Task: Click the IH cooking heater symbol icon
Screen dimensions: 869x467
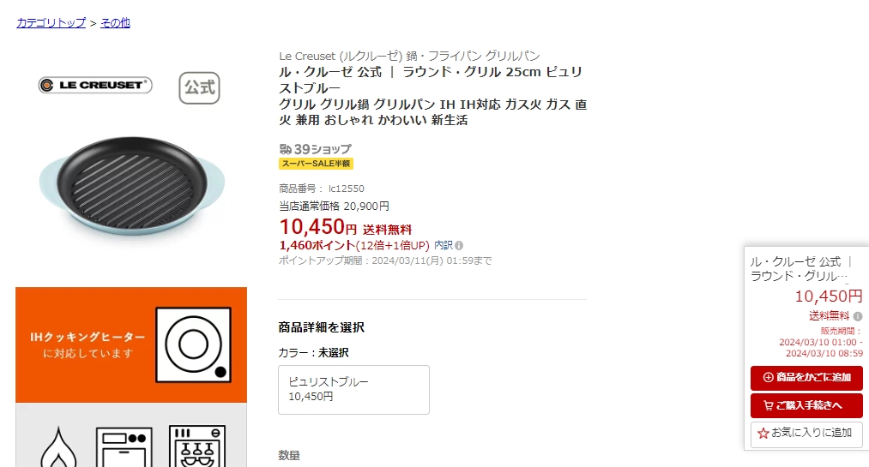Action: click(193, 344)
